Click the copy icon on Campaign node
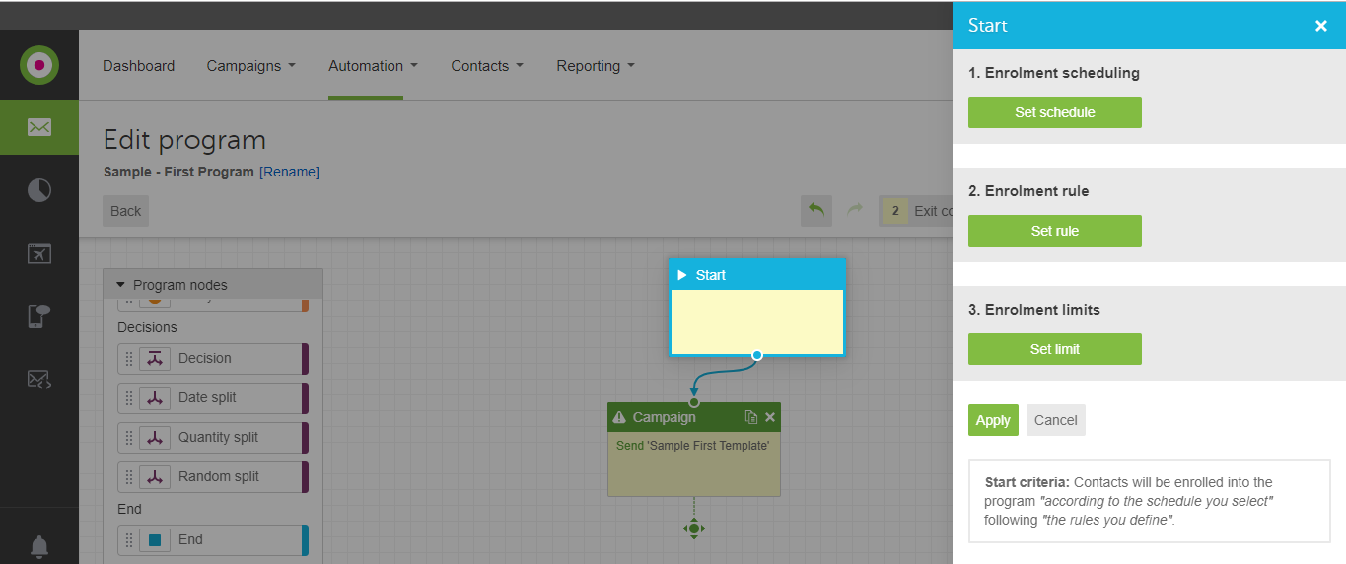This screenshot has width=1346, height=564. pyautogui.click(x=751, y=417)
